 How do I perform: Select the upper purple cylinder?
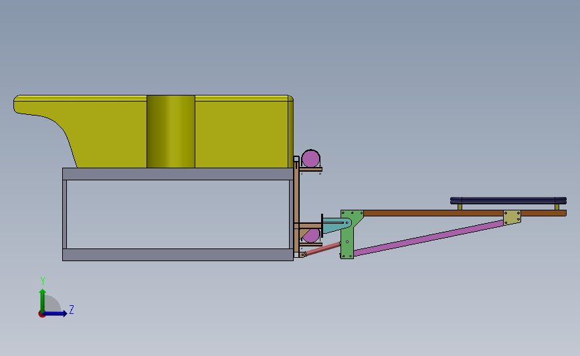(x=310, y=158)
